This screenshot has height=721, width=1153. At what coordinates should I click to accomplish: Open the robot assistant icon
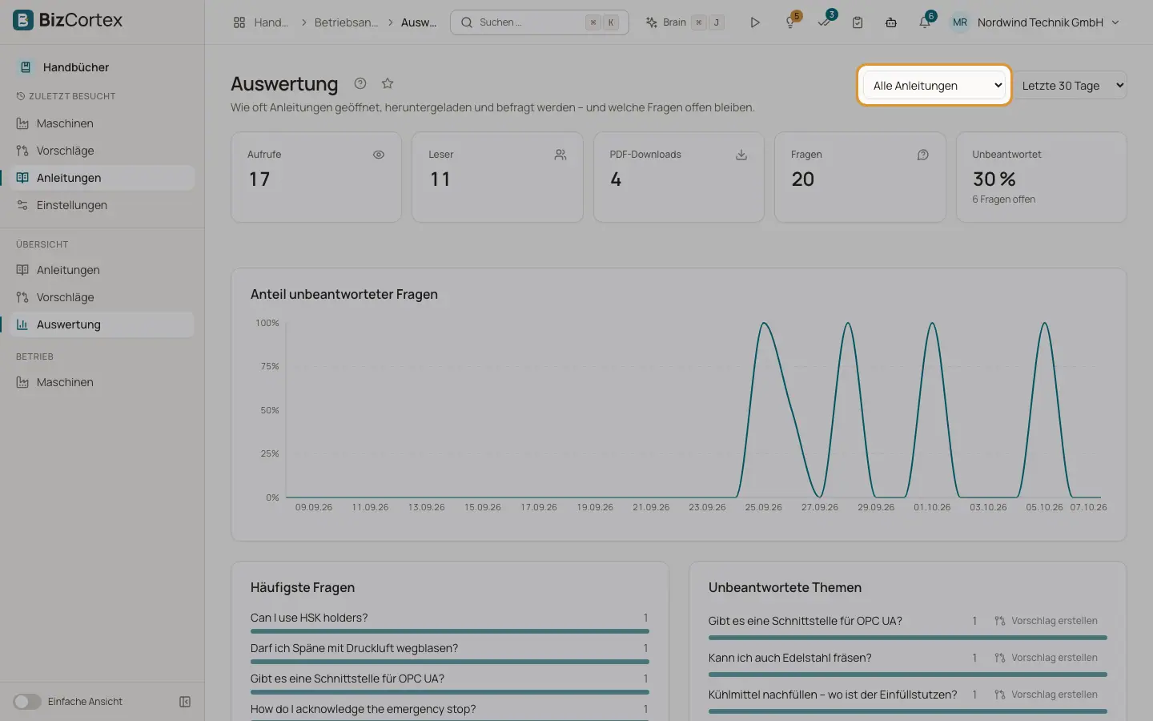click(x=891, y=22)
